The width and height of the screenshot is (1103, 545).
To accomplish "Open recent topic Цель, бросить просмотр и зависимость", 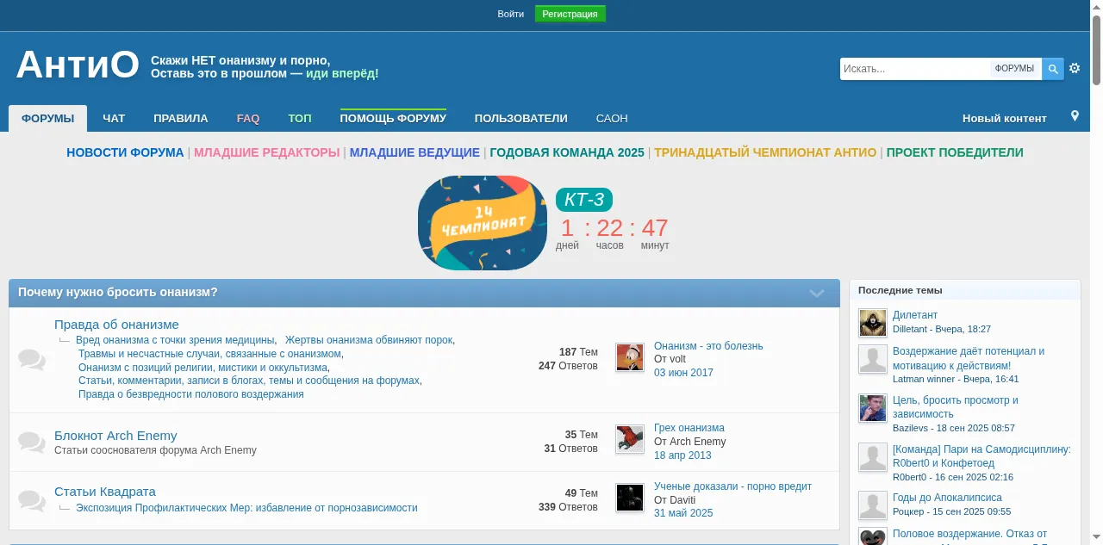I will tap(956, 407).
